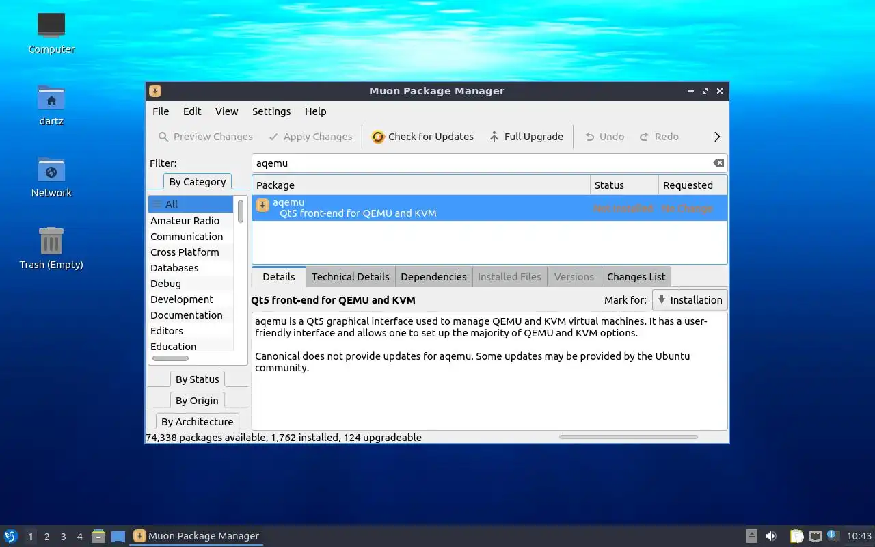Switch to the Technical Details tab
Screen dimensions: 875x547
(350, 277)
